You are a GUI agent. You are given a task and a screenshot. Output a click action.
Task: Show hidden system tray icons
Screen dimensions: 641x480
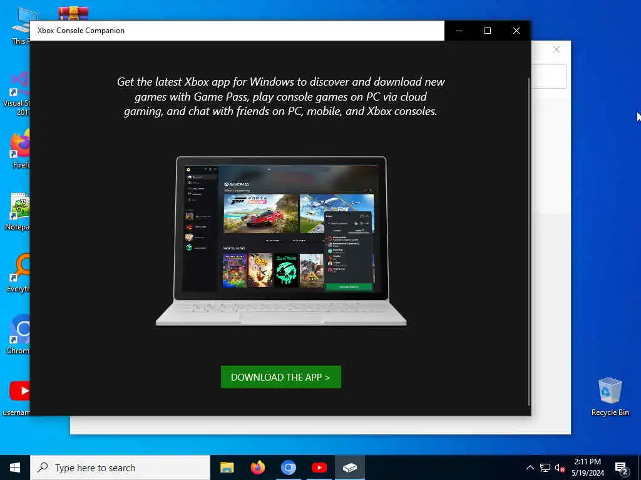click(530, 467)
